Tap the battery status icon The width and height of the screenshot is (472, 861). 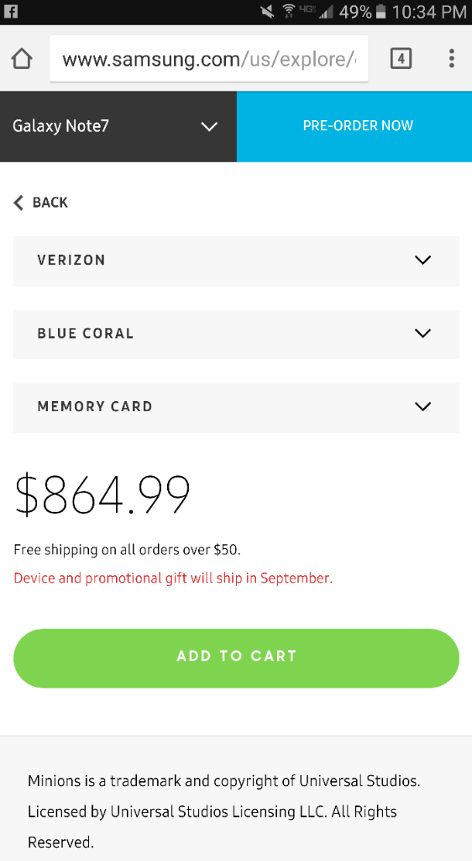381,11
